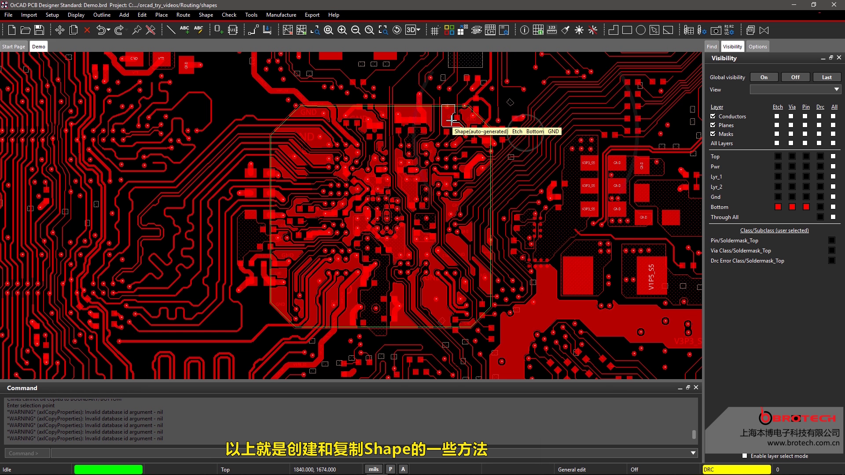
Task: Select the Add Rectangle shape icon
Action: click(627, 30)
